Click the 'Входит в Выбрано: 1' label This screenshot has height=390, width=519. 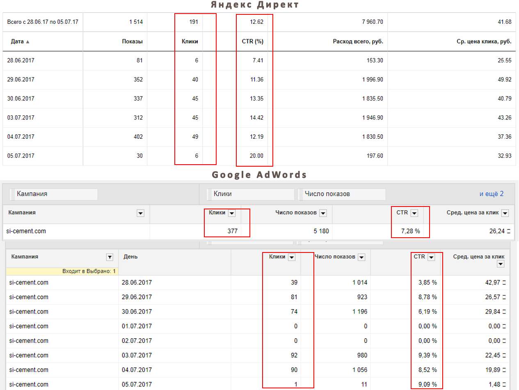[89, 271]
